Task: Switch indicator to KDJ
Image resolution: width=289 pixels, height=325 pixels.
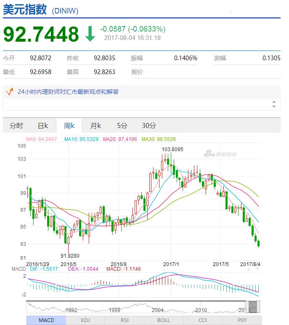Action: click(85, 320)
